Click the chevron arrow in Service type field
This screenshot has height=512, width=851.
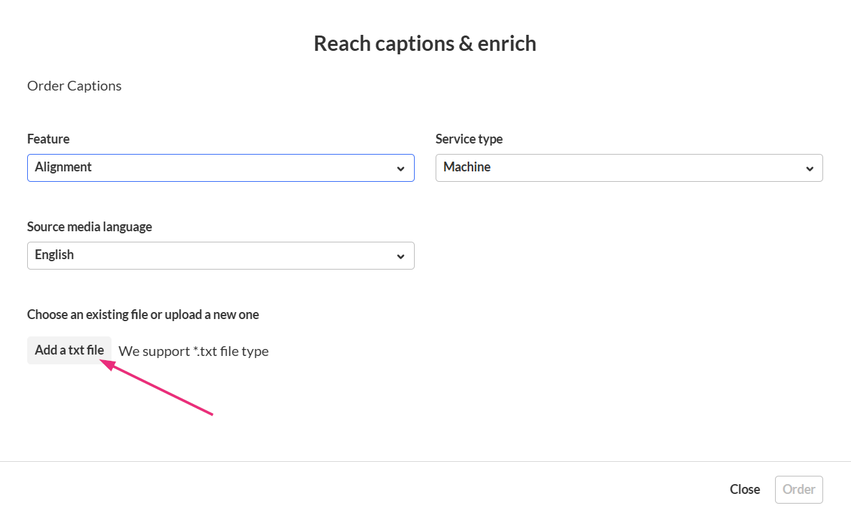click(x=809, y=169)
